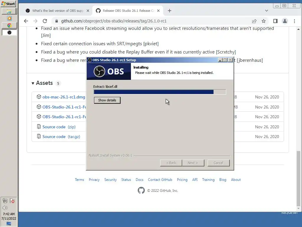The image size is (302, 227).
Task: Download Source code (tar.gz)
Action: [61, 137]
